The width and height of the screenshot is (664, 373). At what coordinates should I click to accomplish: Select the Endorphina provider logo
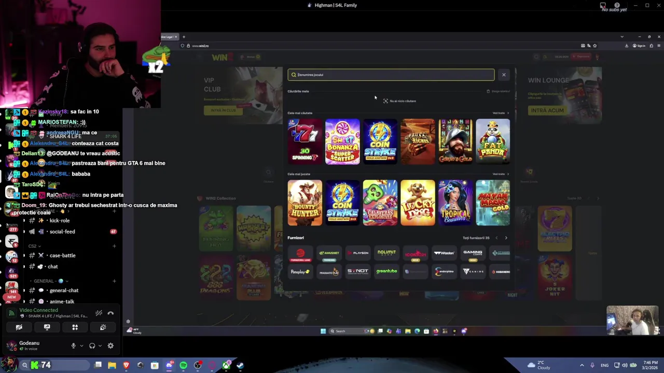tap(444, 271)
